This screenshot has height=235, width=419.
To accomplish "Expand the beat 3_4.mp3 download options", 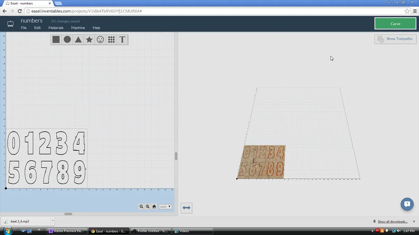I will click(53, 221).
